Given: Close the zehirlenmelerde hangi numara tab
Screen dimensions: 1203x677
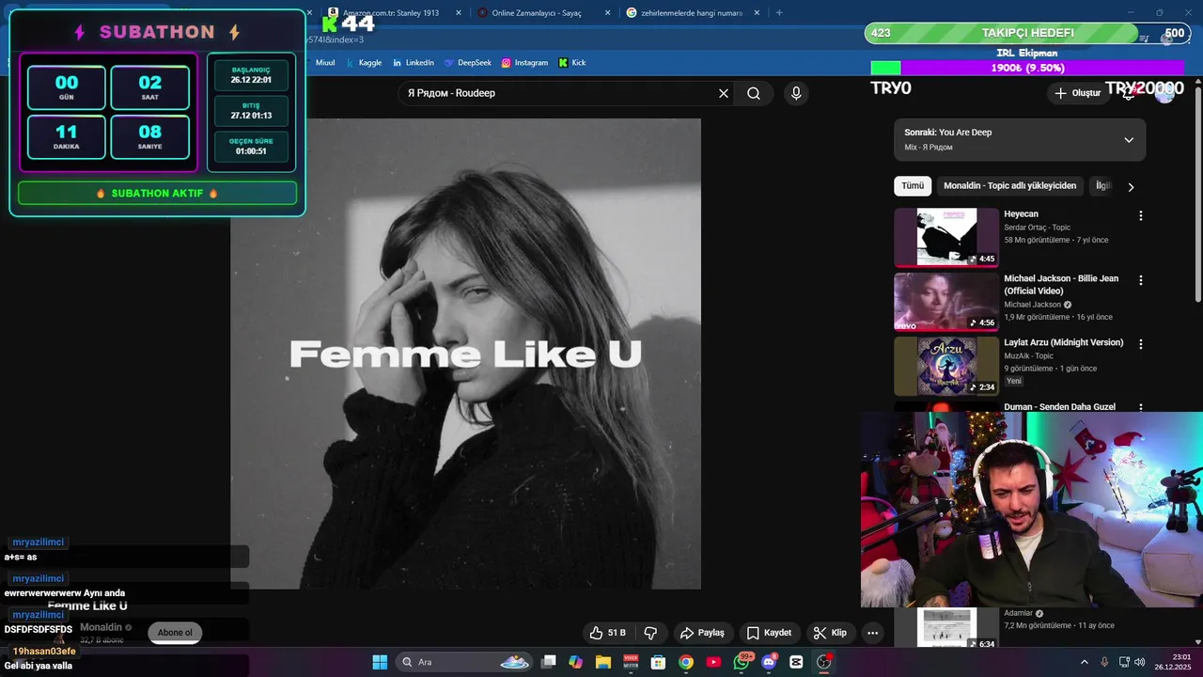Looking at the screenshot, I should pyautogui.click(x=757, y=13).
